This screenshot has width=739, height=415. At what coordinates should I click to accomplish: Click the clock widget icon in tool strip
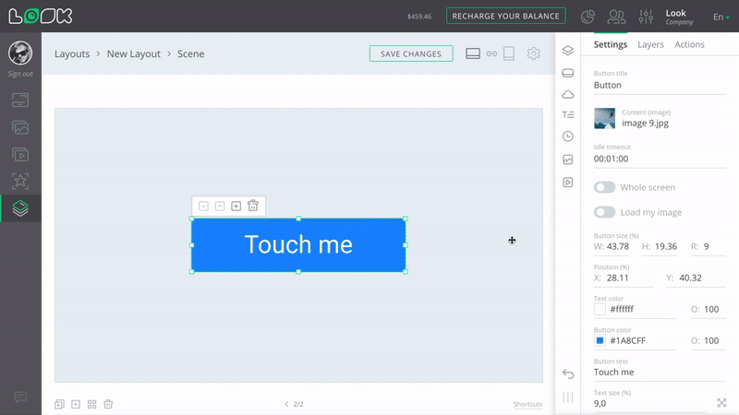[568, 136]
